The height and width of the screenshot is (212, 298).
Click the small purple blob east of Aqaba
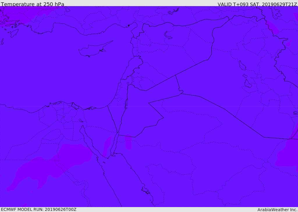point(128,142)
